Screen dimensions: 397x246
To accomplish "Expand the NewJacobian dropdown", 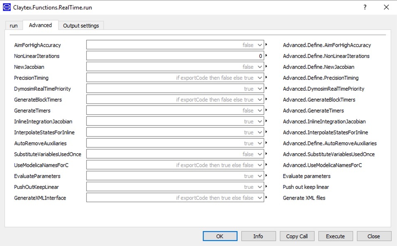I will point(260,67).
